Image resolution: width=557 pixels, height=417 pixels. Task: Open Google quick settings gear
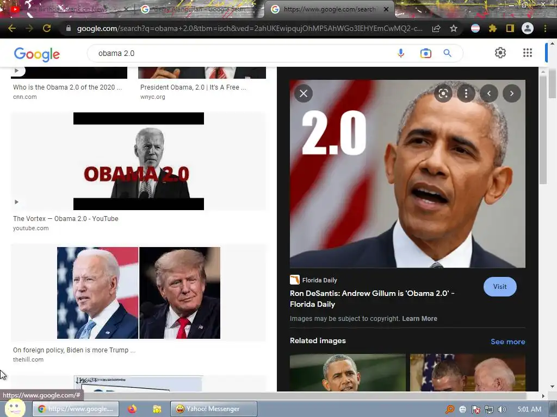tap(500, 53)
